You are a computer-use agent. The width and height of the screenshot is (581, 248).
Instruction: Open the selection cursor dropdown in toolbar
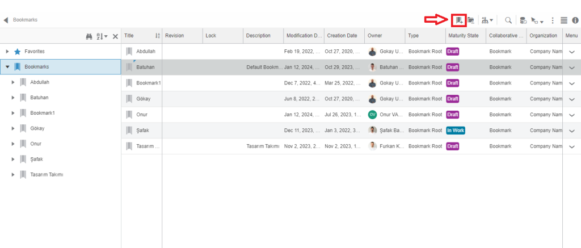coord(537,20)
